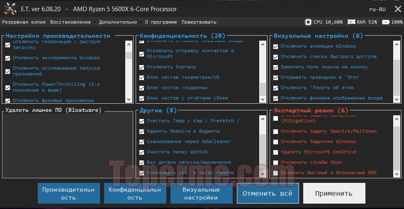Enable Отключить Защитник Windows checkbox
Image resolution: width=404 pixels, height=209 pixels.
click(276, 142)
